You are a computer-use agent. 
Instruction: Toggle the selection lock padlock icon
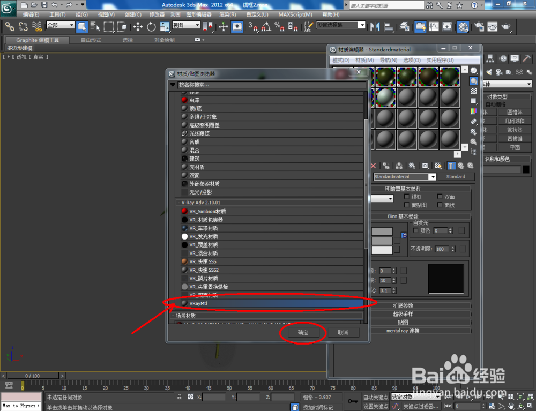tap(179, 397)
